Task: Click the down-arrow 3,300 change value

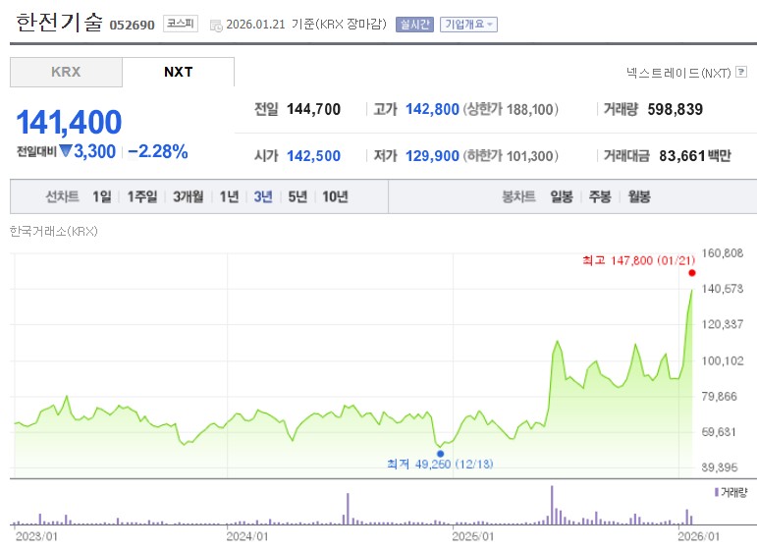Action: [87, 151]
